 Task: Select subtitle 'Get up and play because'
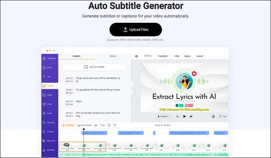[x=98, y=115]
